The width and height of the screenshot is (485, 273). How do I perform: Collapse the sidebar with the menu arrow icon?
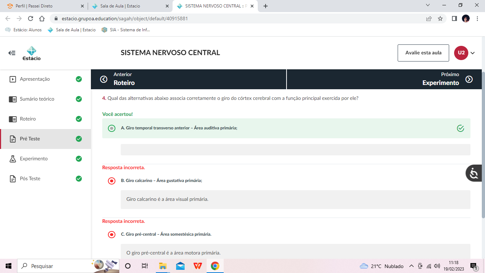pyautogui.click(x=12, y=53)
